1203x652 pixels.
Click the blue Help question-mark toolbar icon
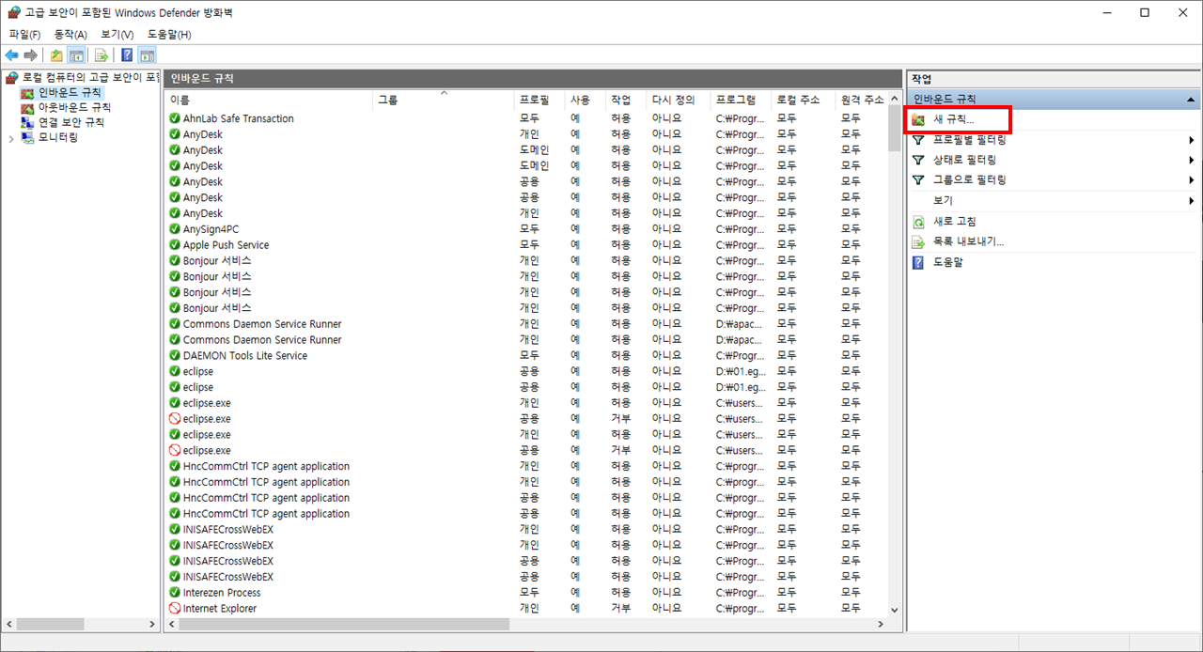click(127, 55)
